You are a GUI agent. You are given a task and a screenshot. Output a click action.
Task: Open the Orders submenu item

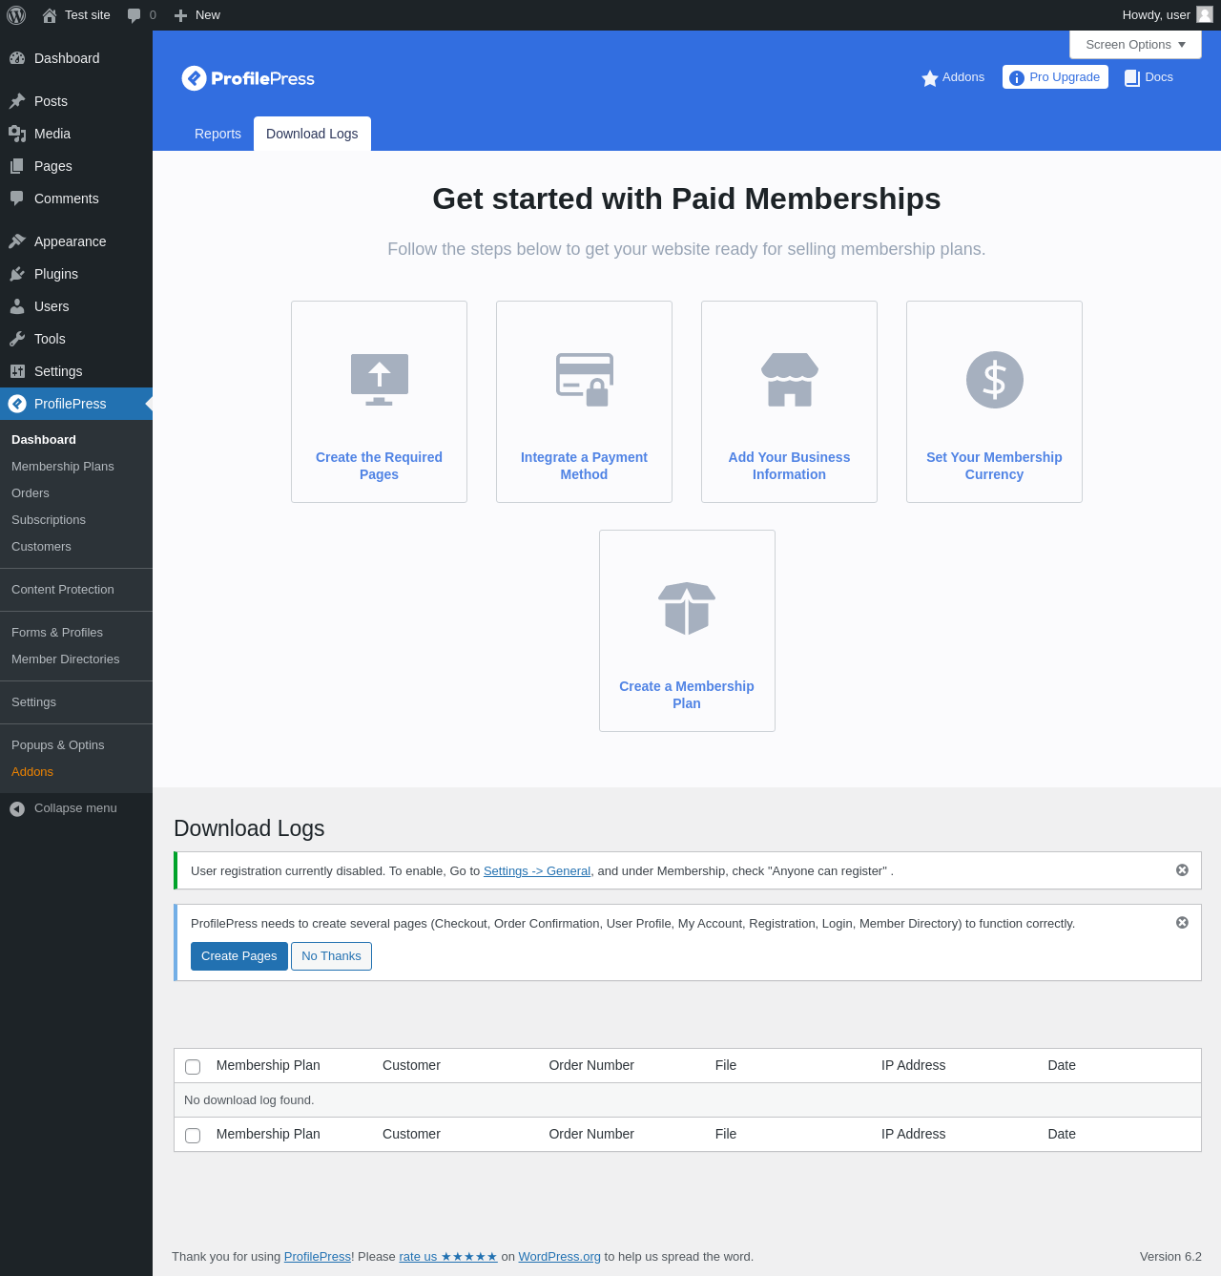pyautogui.click(x=31, y=493)
